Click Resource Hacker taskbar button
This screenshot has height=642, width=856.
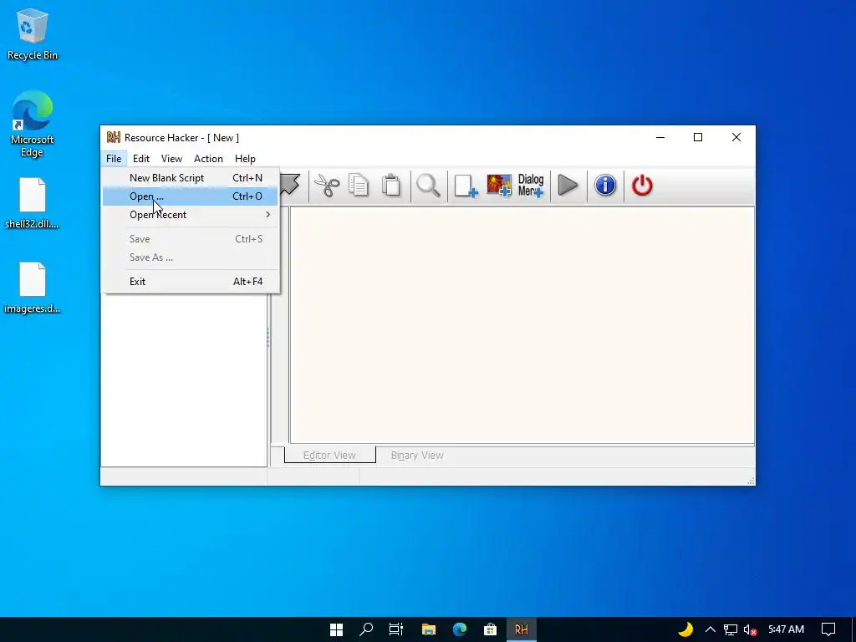click(522, 629)
